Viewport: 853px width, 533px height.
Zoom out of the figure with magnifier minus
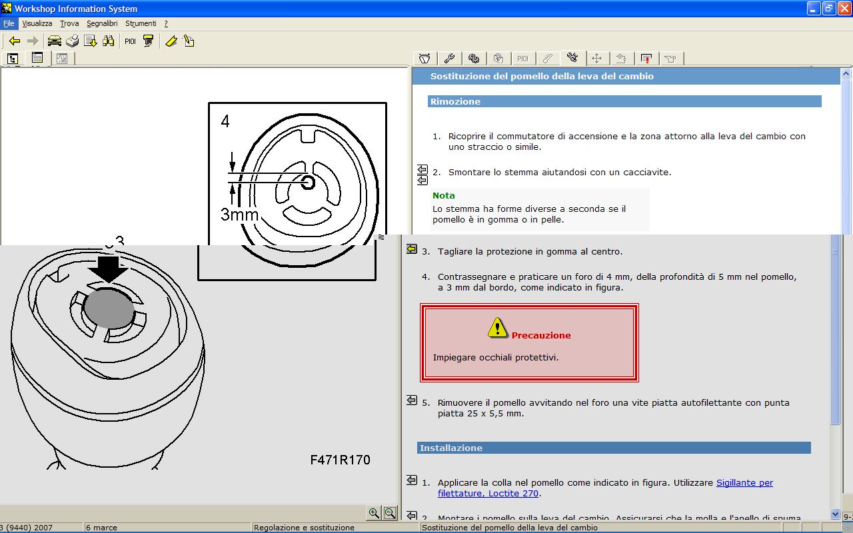(390, 513)
